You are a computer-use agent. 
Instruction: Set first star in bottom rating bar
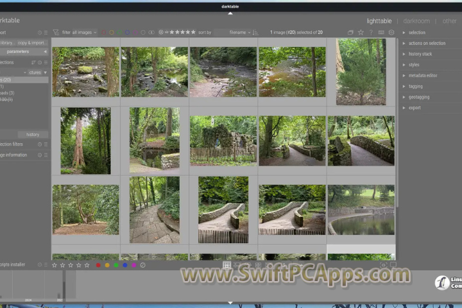click(54, 265)
